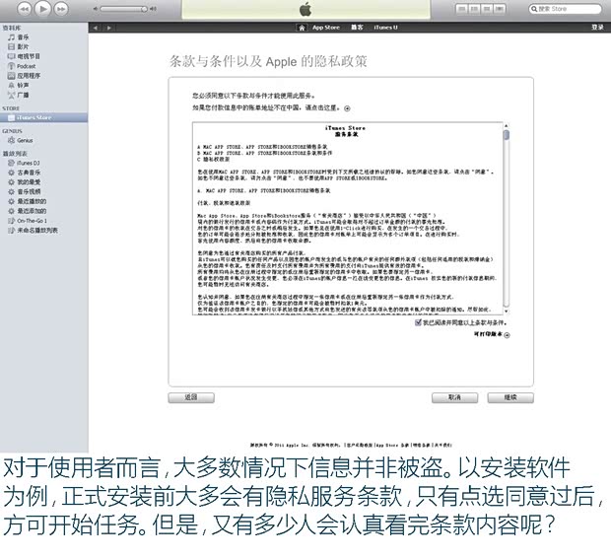Open Podcast in the library sidebar
The width and height of the screenshot is (611, 558).
26,65
